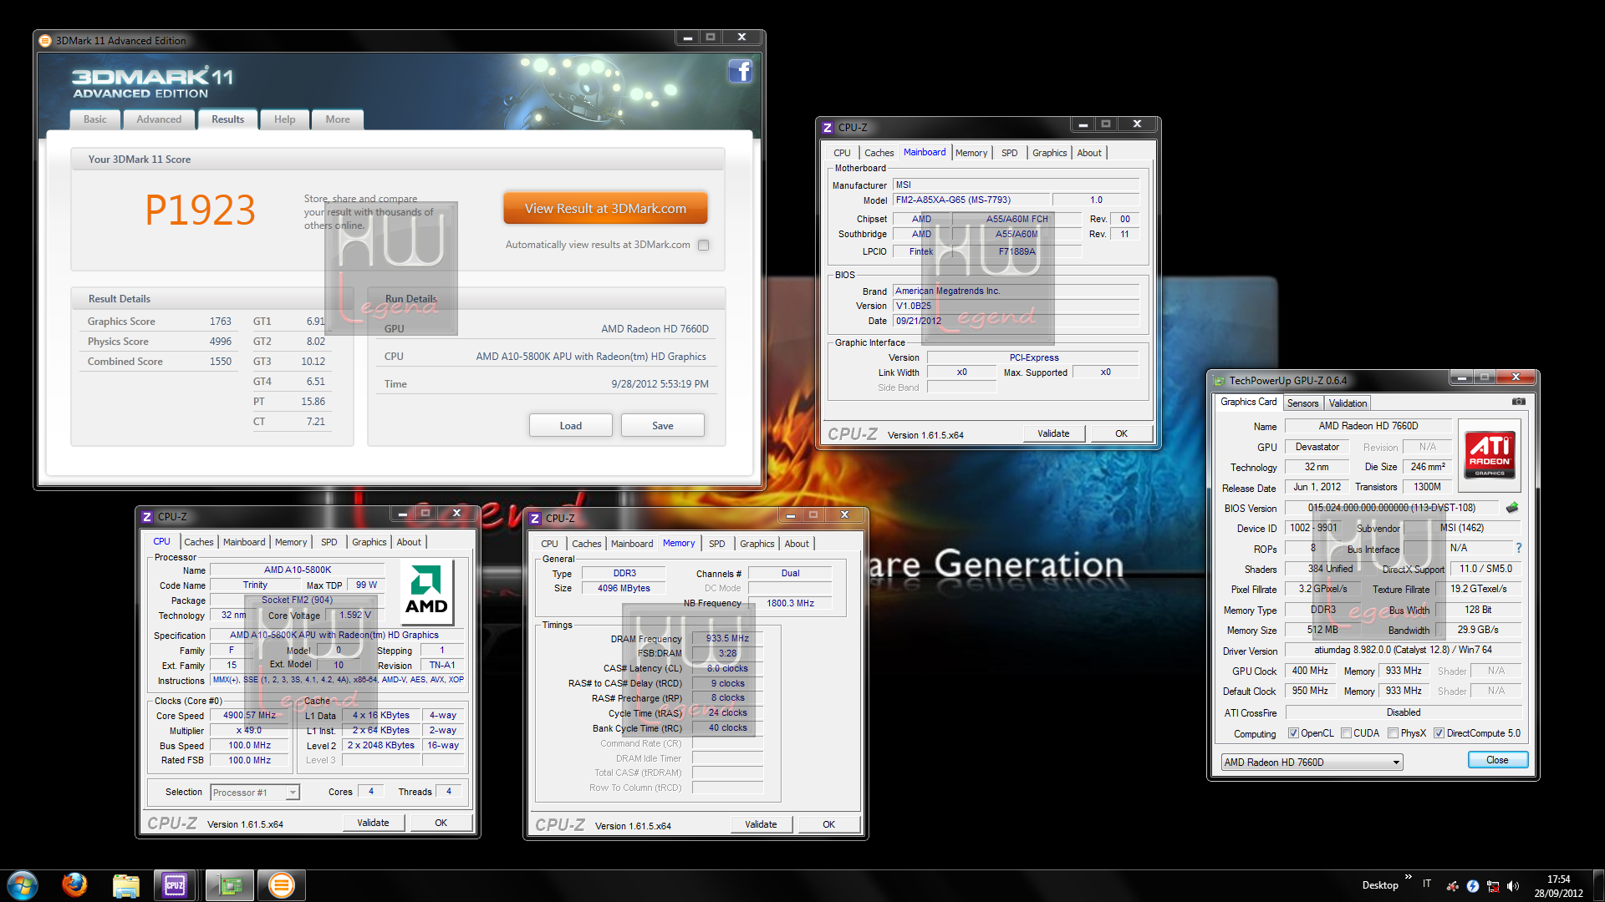This screenshot has width=1605, height=902.
Task: Click Validate in CPU-Z Mainboard window
Action: pos(1053,433)
